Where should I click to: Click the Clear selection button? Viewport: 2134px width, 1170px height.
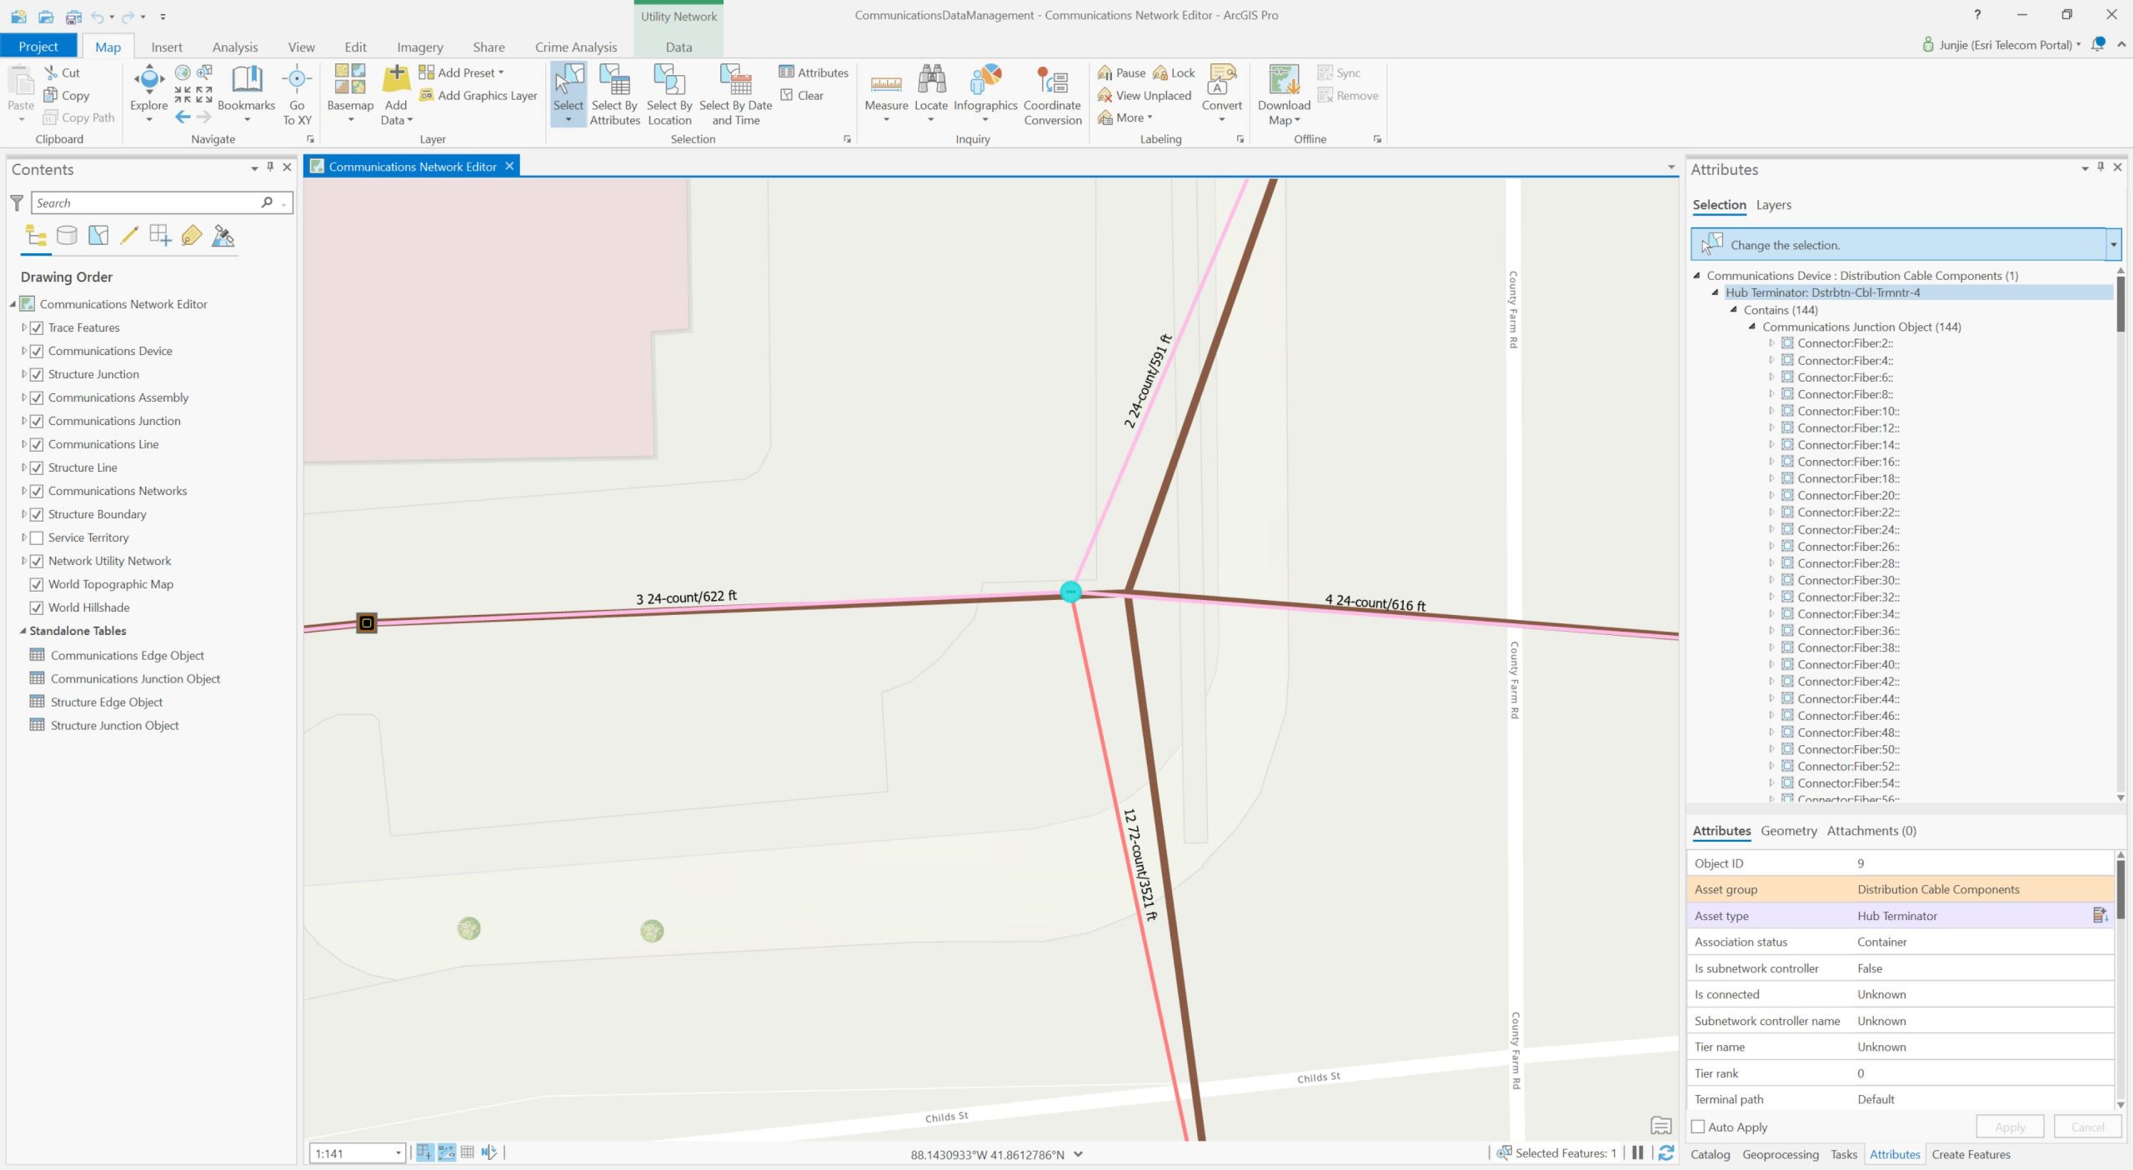[x=802, y=95]
